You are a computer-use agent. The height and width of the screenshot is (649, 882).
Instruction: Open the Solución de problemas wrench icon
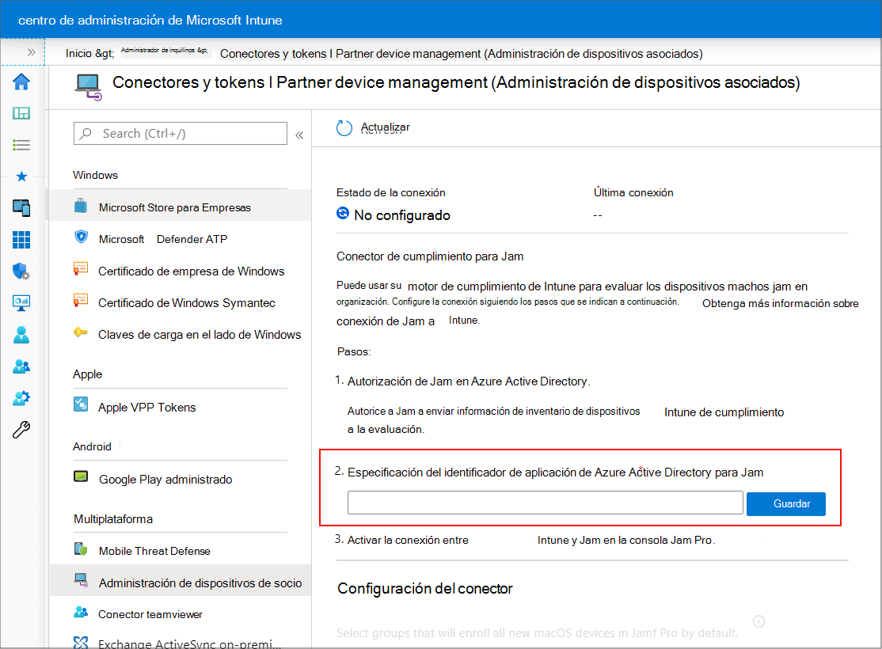tap(21, 430)
